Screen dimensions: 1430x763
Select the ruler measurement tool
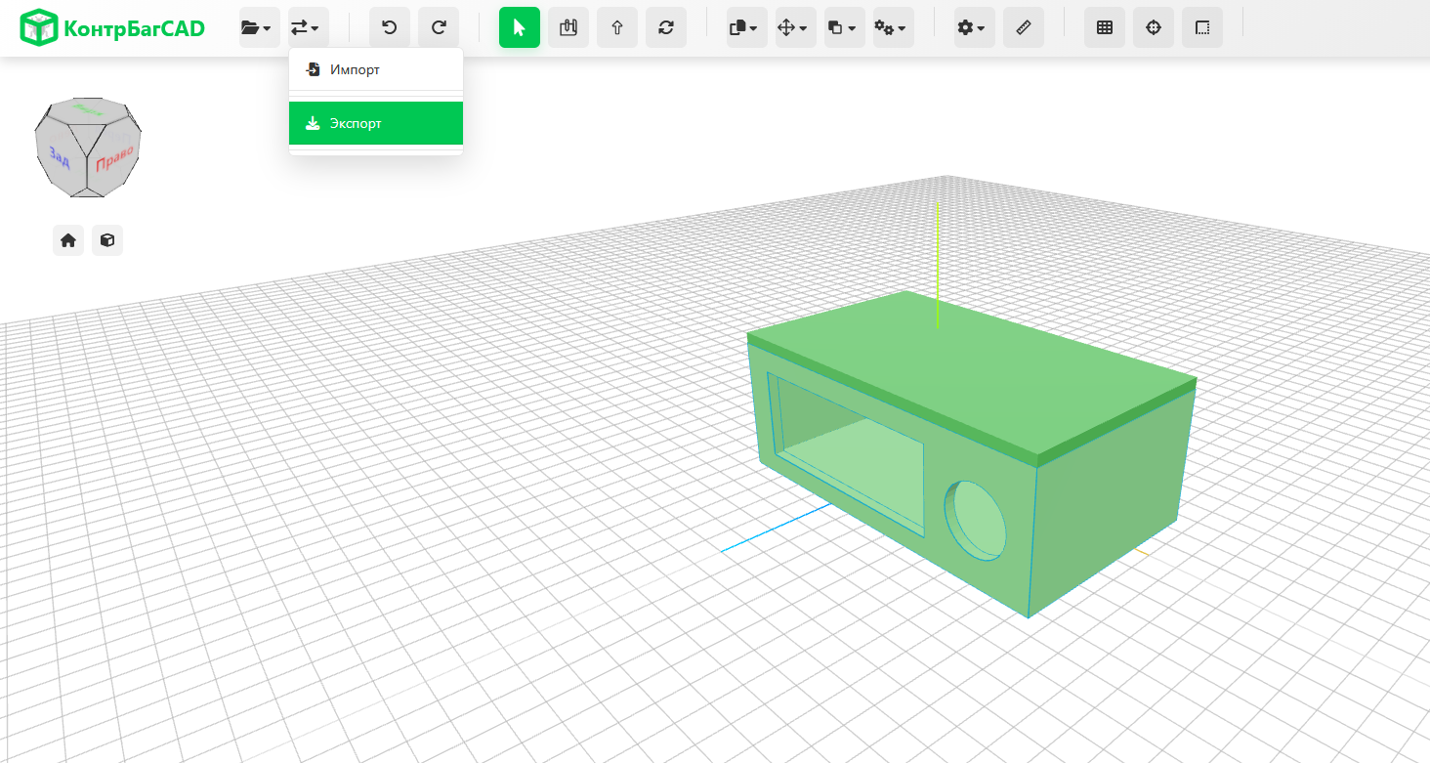[1023, 28]
